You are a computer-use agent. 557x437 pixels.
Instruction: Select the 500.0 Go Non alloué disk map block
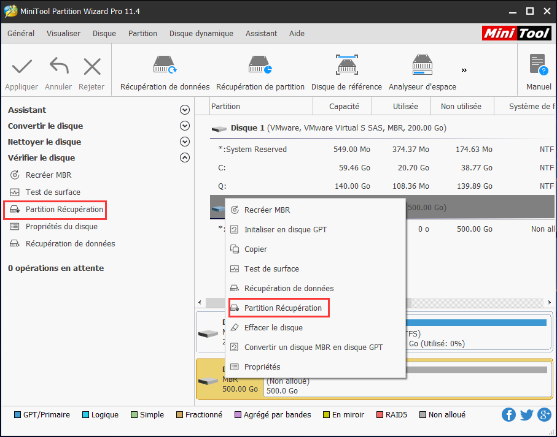pos(407,379)
